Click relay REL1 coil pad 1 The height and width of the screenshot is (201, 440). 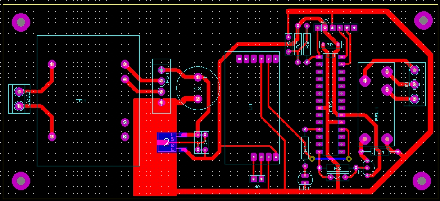[x=365, y=139]
